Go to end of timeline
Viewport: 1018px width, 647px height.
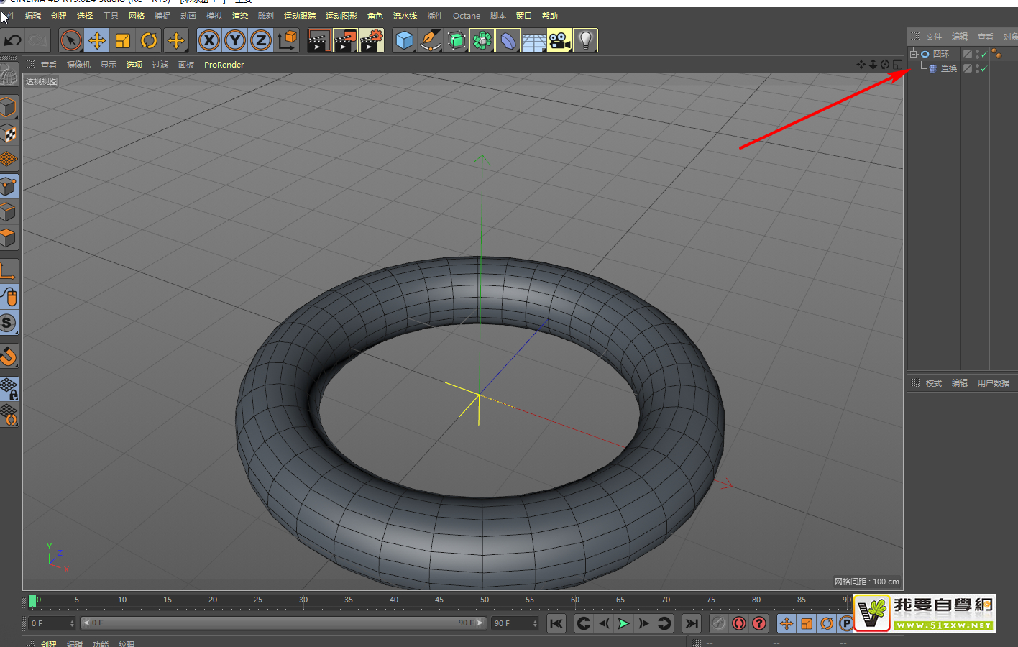pos(691,623)
